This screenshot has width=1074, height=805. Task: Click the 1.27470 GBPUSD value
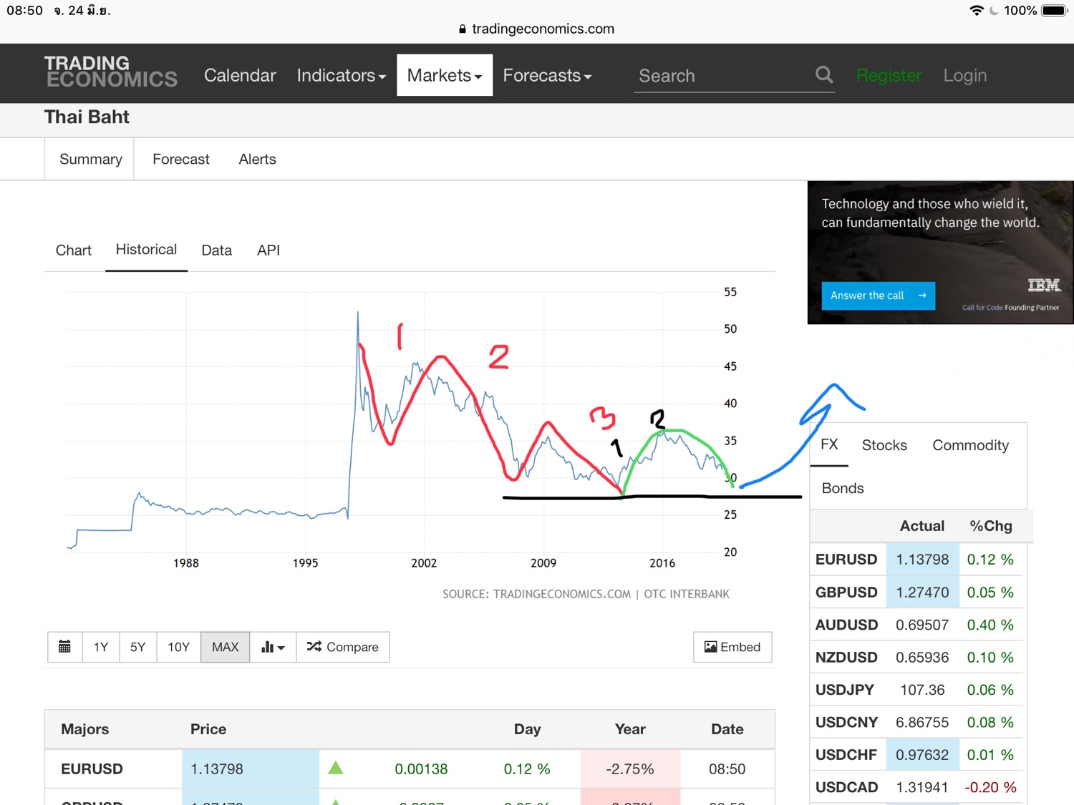(922, 592)
